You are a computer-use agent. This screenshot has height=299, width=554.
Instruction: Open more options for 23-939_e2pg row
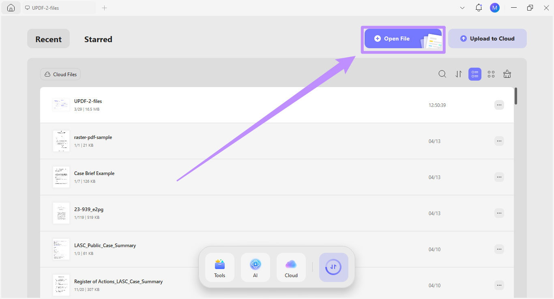(499, 213)
